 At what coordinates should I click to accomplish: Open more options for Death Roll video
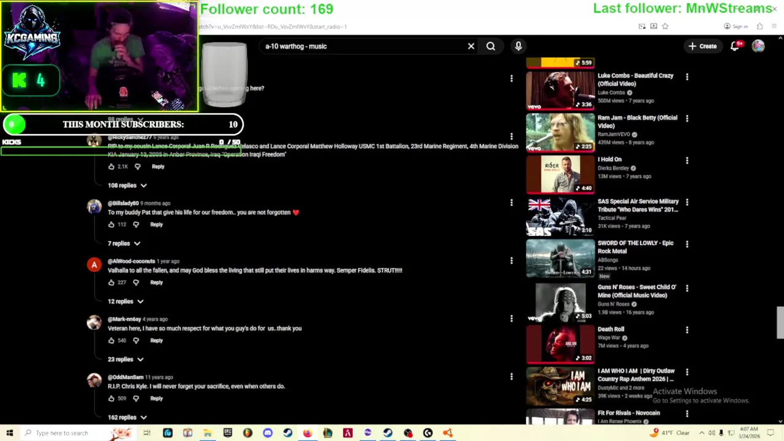[x=687, y=330]
